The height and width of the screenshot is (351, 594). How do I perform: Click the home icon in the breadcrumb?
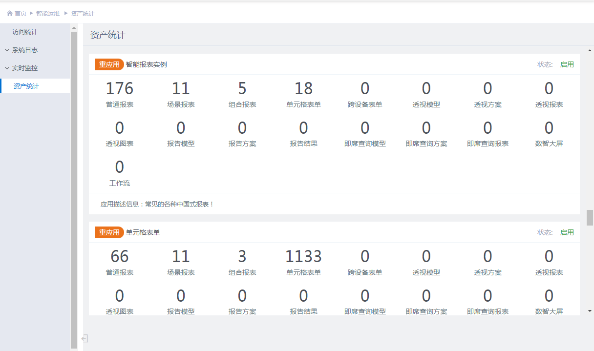coord(10,14)
